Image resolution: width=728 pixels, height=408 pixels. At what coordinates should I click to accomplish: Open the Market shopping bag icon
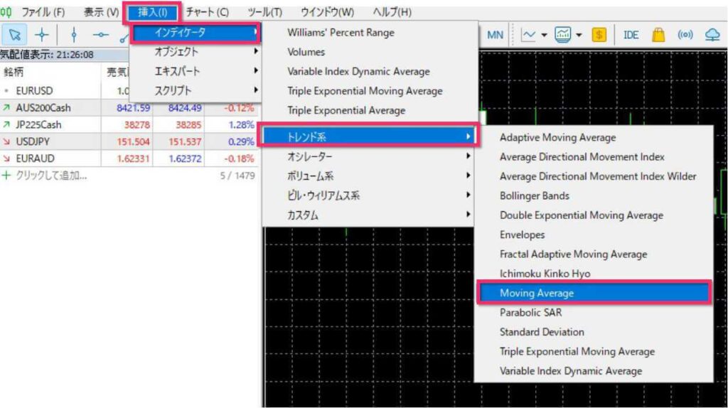(x=658, y=35)
